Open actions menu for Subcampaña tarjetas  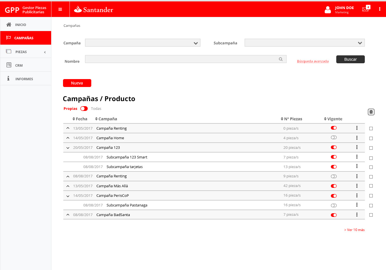click(x=357, y=166)
